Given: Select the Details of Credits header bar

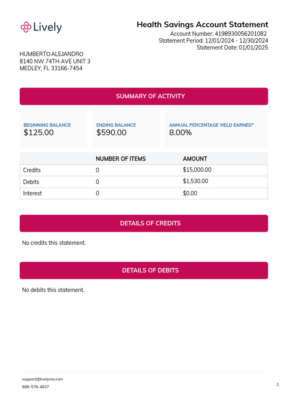Looking at the screenshot, I should point(144,223).
